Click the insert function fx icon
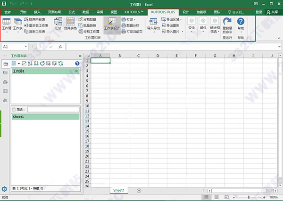The image size is (283, 201). tap(60, 47)
